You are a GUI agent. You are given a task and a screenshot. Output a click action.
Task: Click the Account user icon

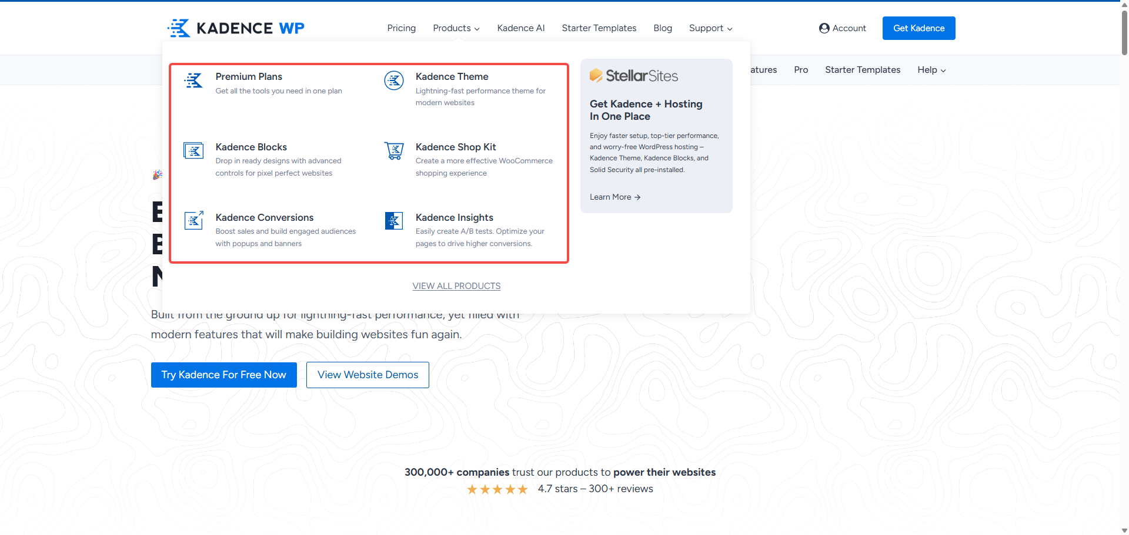(x=824, y=28)
